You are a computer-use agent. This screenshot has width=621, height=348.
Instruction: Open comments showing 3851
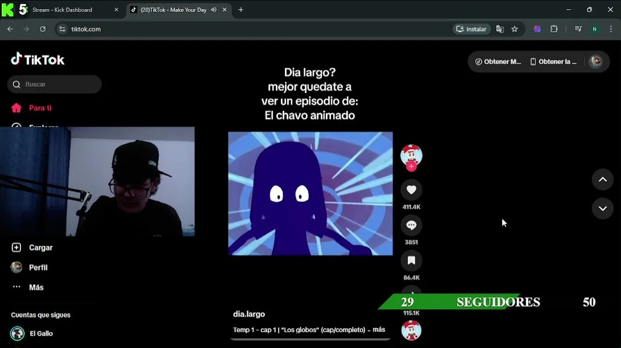point(411,225)
